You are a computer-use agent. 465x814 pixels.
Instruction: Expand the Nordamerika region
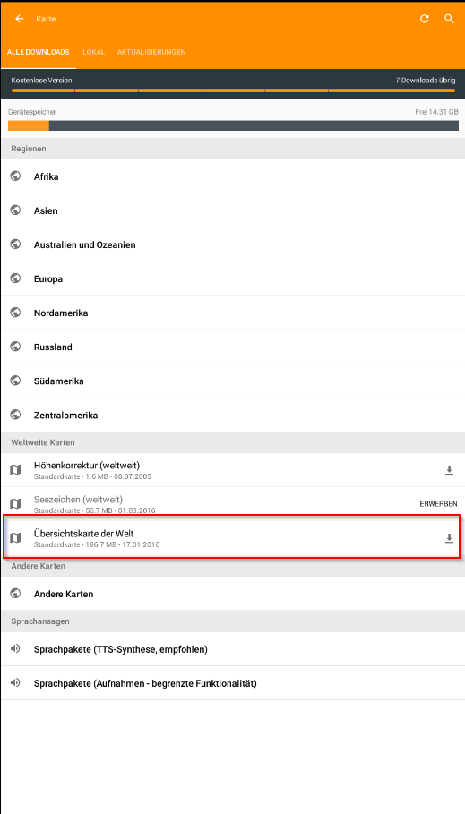click(x=233, y=313)
